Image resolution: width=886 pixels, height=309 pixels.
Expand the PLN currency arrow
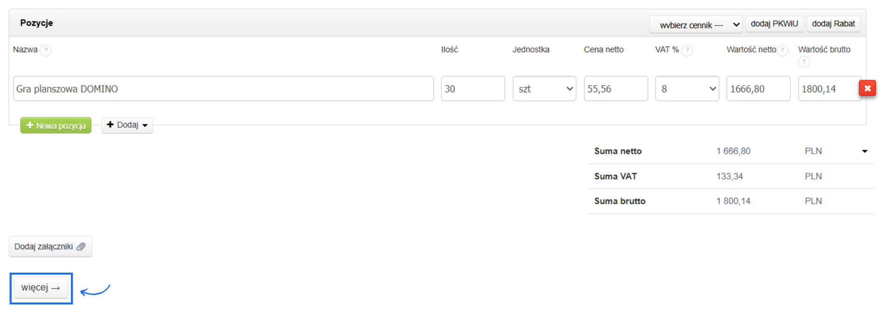coord(865,151)
